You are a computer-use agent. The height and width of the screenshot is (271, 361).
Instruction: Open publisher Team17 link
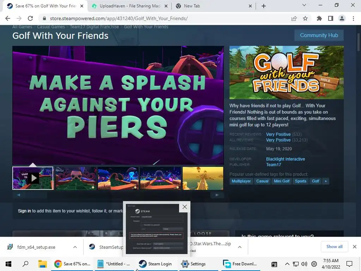(x=274, y=165)
